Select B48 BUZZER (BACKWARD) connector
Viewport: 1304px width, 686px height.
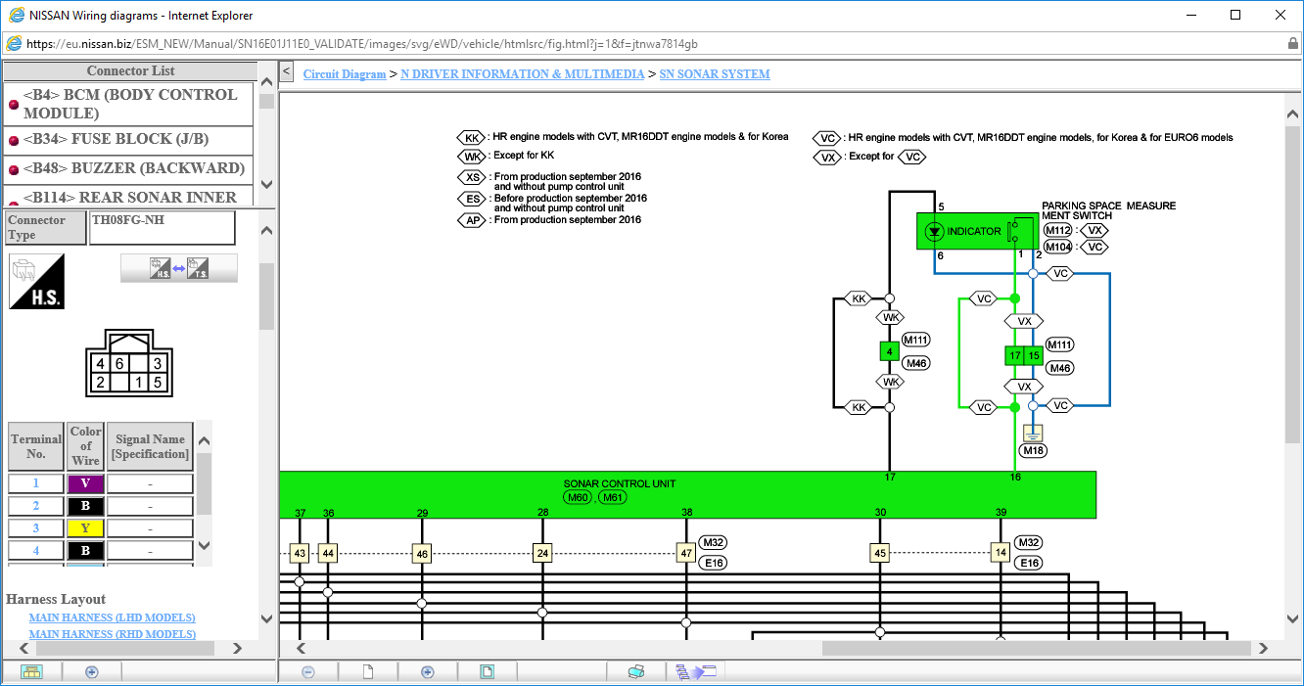point(129,168)
